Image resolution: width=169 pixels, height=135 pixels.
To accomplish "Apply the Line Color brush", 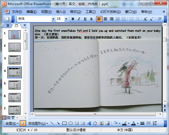I will 124,123.
